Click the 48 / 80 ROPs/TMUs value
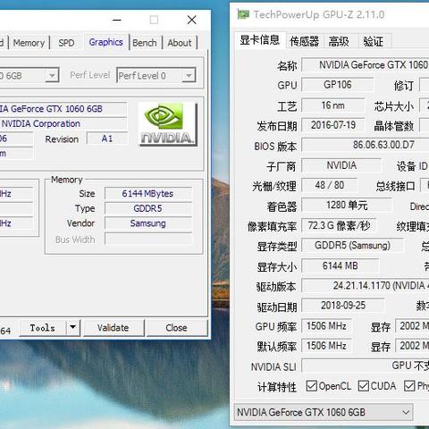The width and height of the screenshot is (429, 429). [330, 185]
